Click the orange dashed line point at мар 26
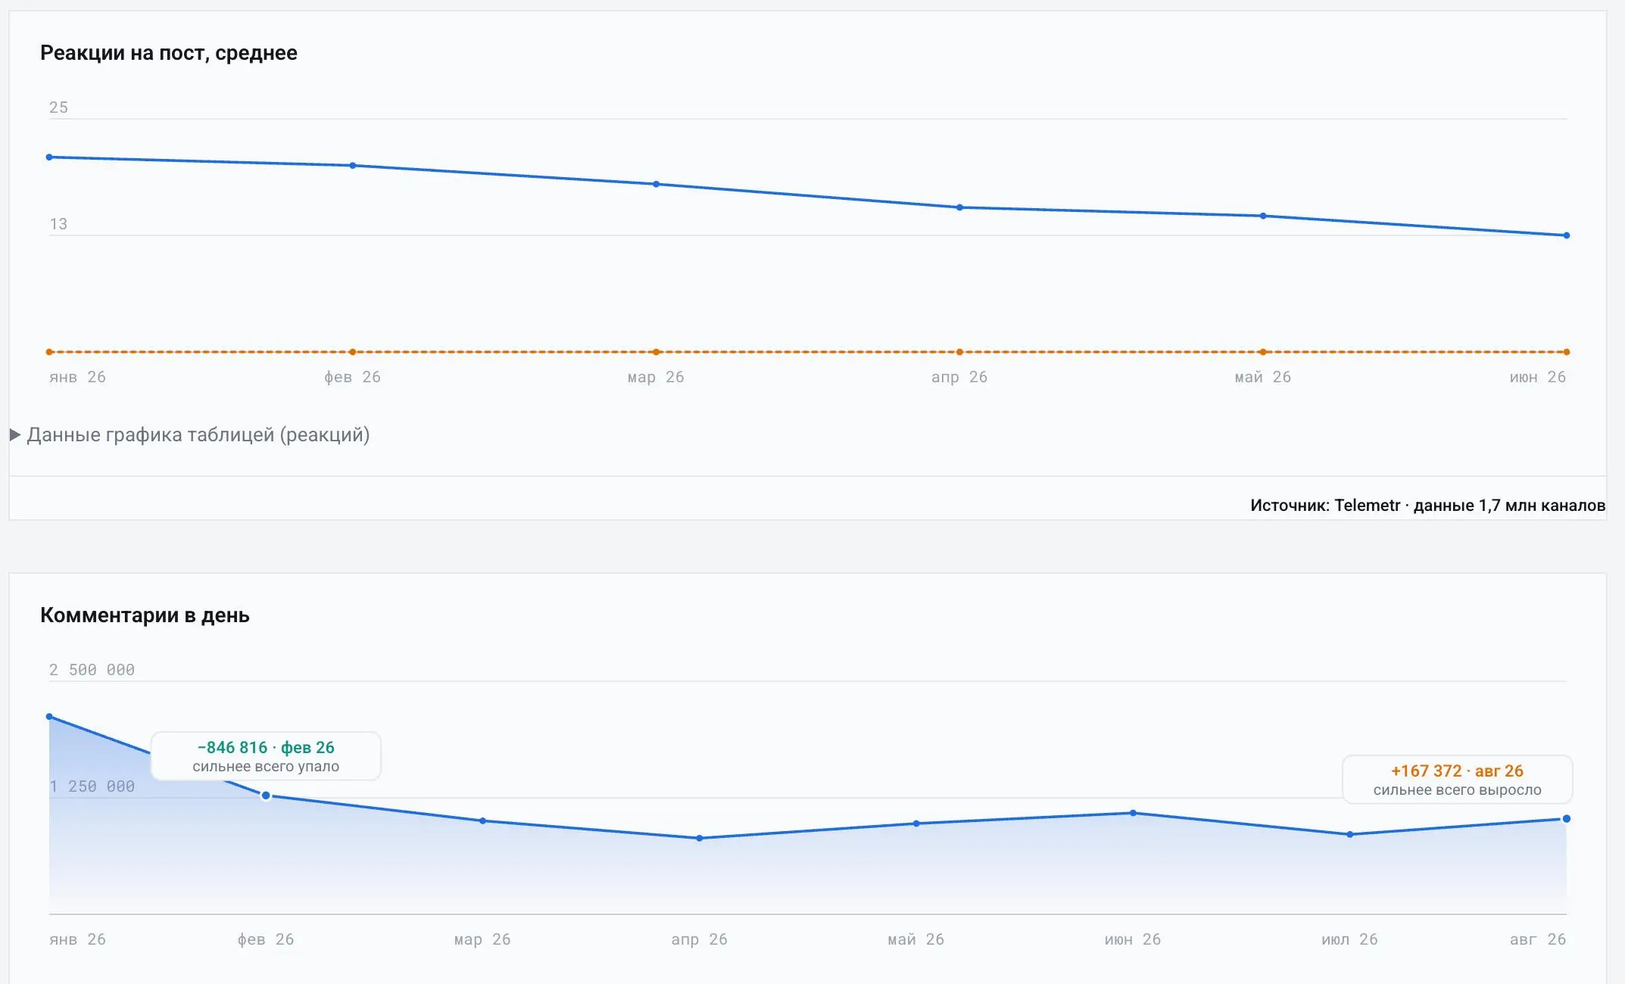 click(x=657, y=352)
